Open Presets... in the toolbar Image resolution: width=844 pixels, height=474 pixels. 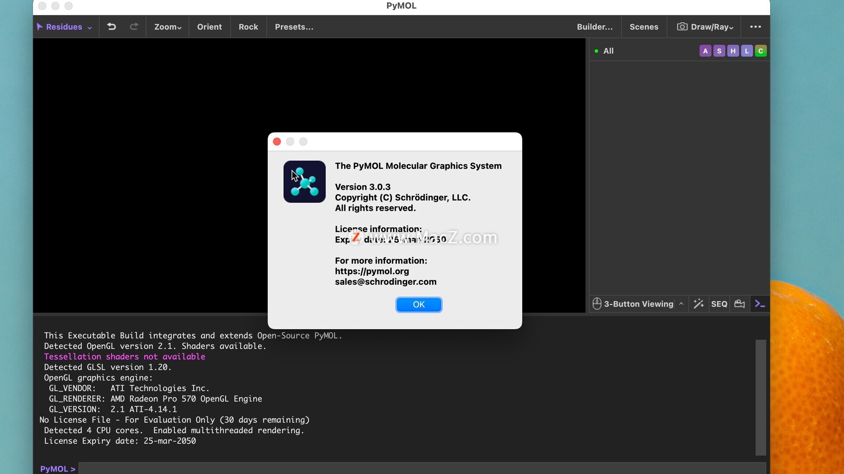294,27
